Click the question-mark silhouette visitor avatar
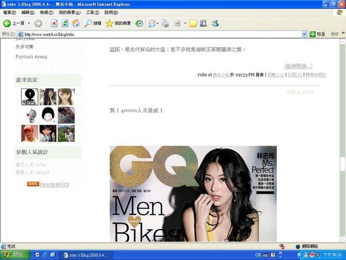Screen dimensions: 346x260 pyautogui.click(x=30, y=97)
